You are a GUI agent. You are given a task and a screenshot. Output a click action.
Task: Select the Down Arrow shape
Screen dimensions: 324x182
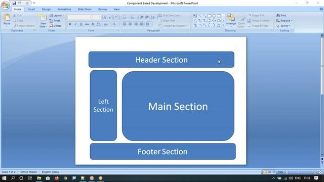214,21
